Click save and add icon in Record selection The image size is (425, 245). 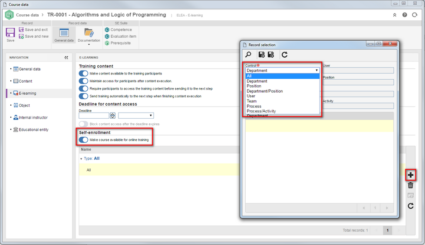[x=262, y=55]
